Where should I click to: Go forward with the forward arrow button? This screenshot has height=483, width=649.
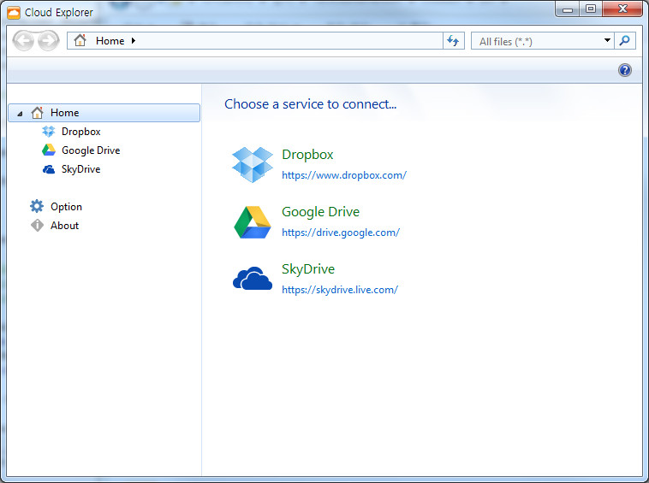tap(49, 41)
